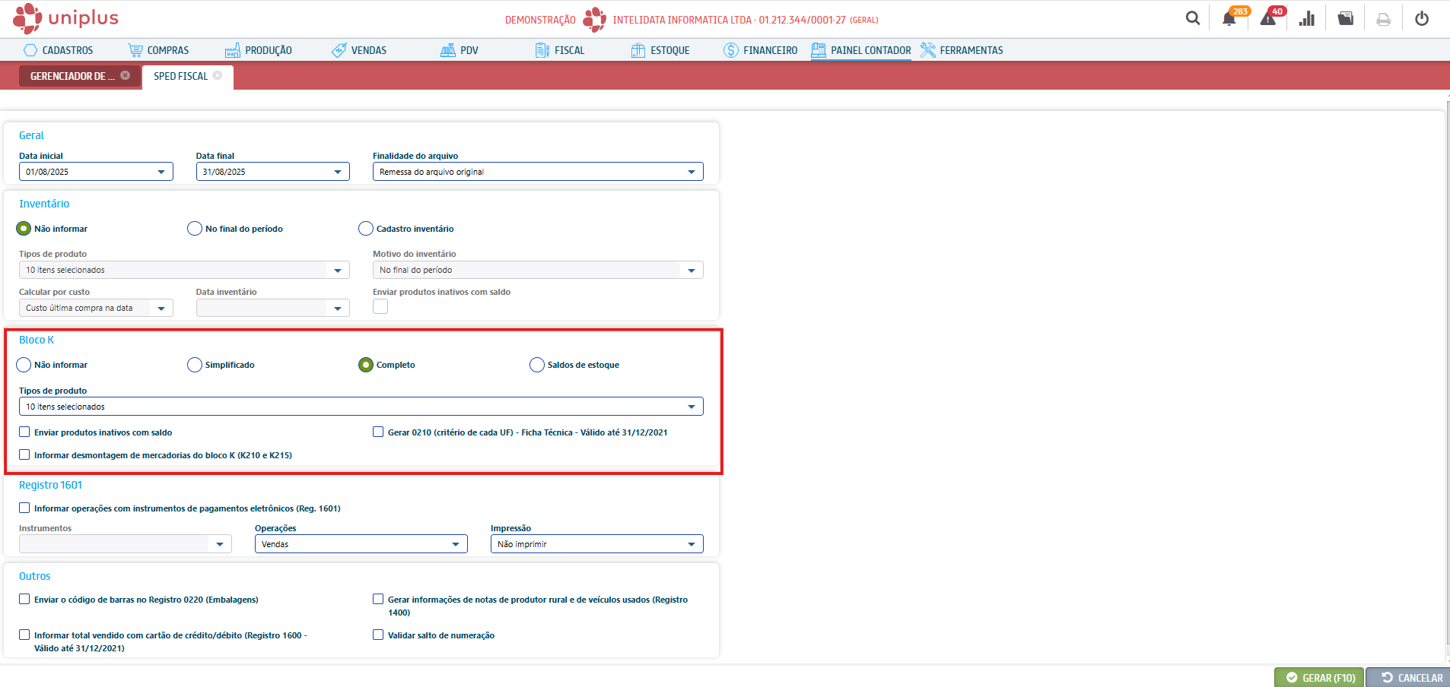Click the printer icon in header

point(1384,19)
